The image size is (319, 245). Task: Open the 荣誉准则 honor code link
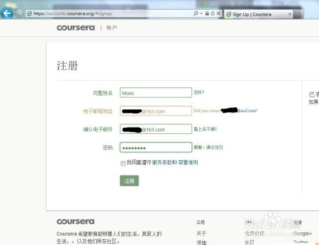188,163
